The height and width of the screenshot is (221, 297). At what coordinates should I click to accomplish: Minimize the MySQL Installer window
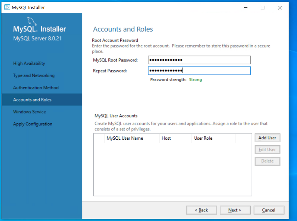pos(246,8)
